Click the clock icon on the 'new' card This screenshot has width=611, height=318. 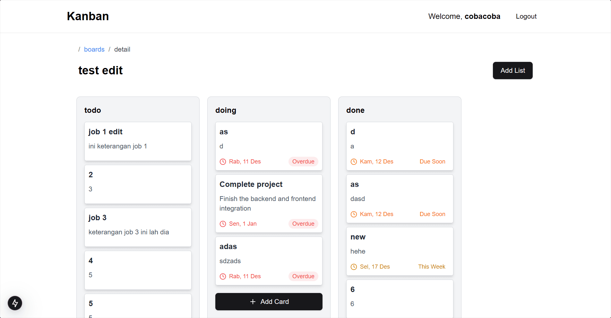354,267
